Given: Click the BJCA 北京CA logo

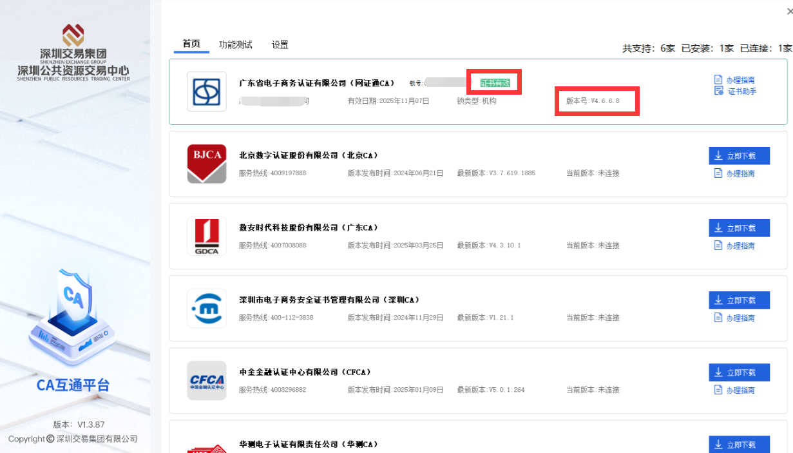Looking at the screenshot, I should (206, 164).
